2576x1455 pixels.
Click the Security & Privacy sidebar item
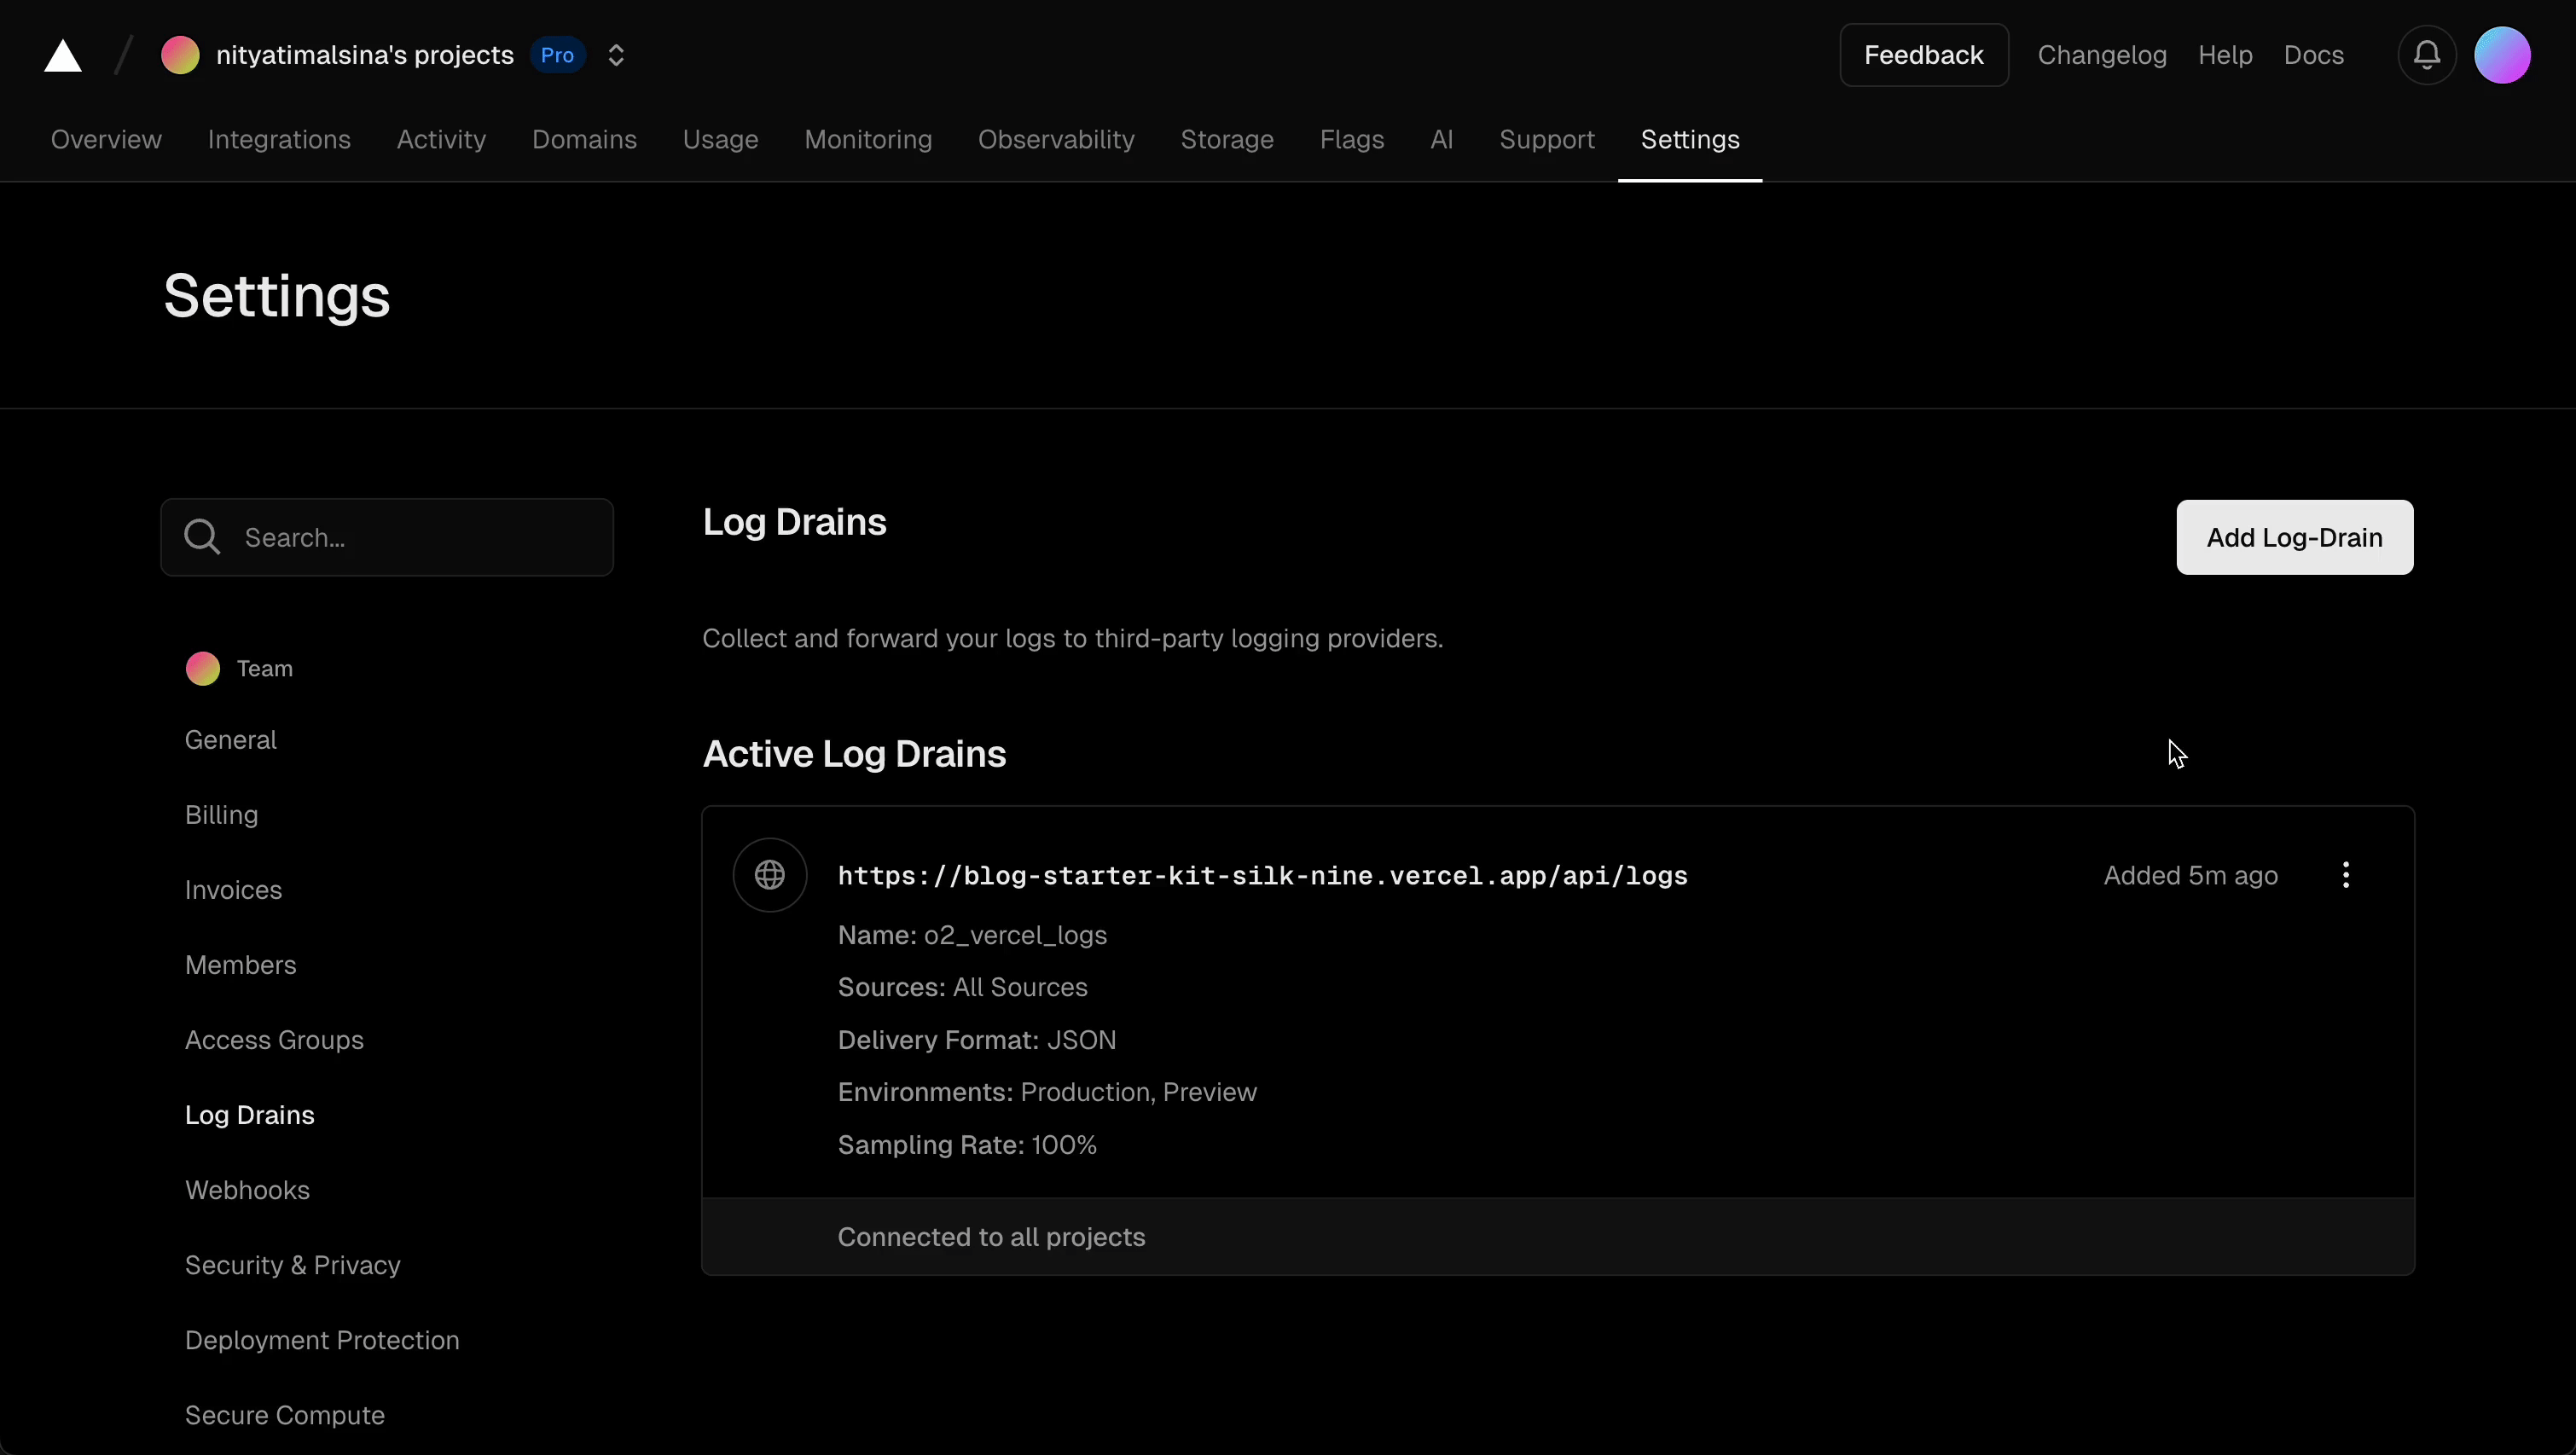(292, 1264)
